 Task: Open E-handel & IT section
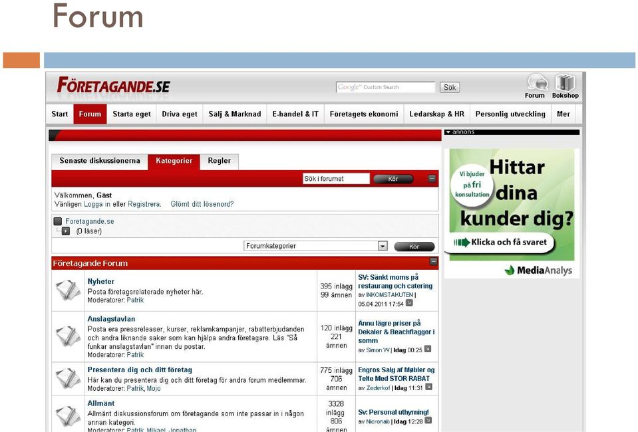click(x=295, y=114)
